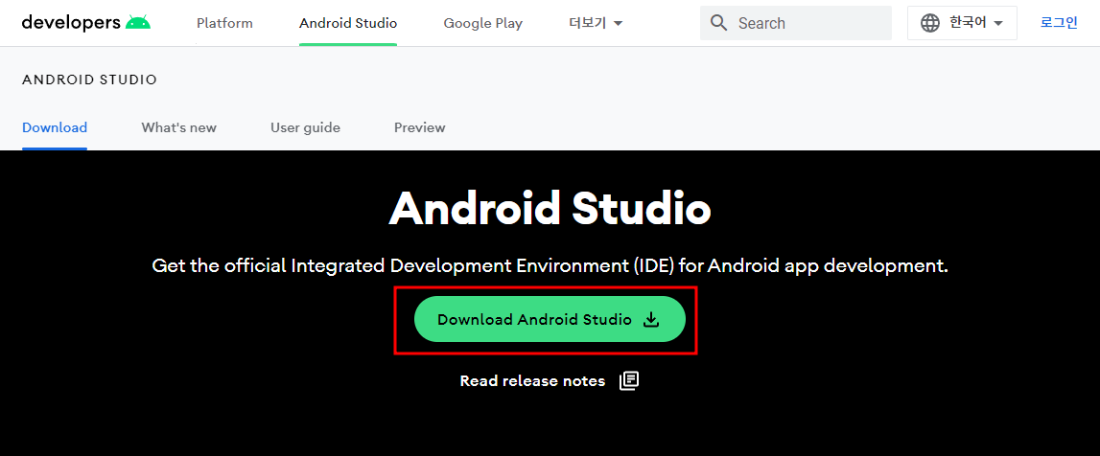Open the Preview tab
The height and width of the screenshot is (456, 1100).
419,127
